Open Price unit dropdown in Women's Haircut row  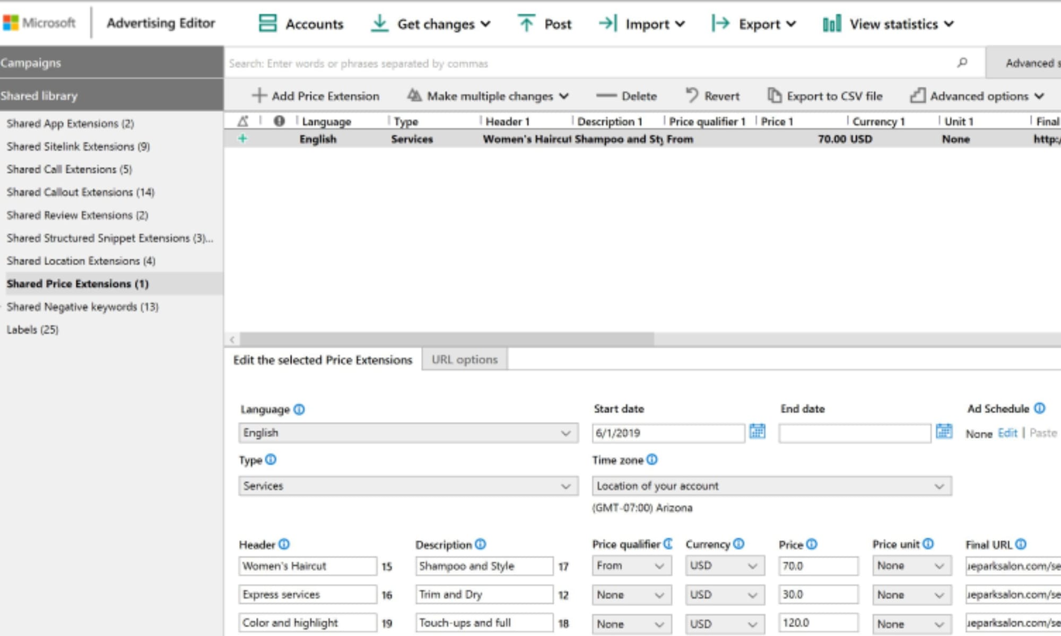(x=912, y=566)
